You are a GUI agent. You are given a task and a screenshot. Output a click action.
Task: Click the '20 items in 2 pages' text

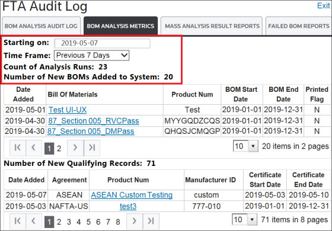coord(295,146)
